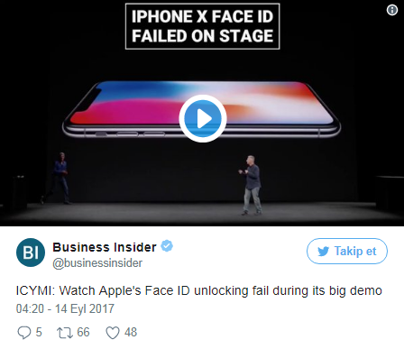The image size is (404, 349).
Task: Click the Twitter bird icon in Takip et
Action: coord(324,252)
